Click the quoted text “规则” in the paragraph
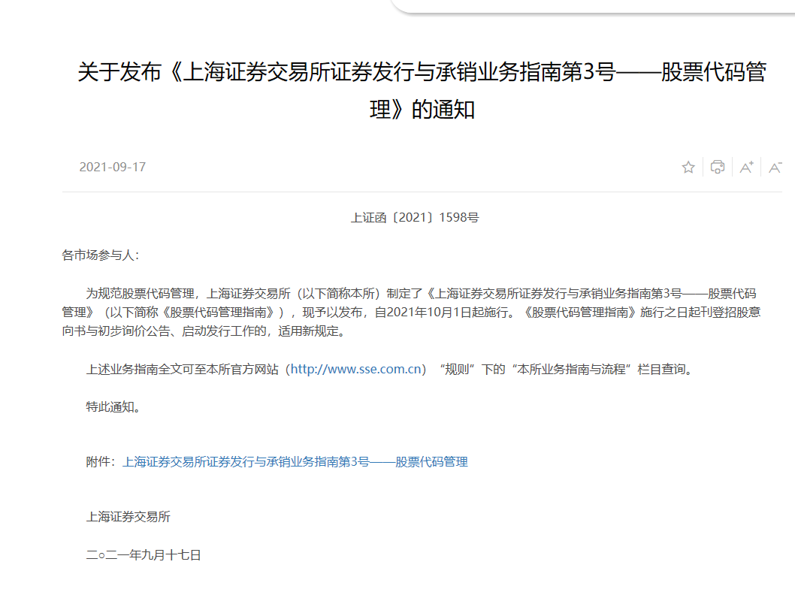 (459, 370)
